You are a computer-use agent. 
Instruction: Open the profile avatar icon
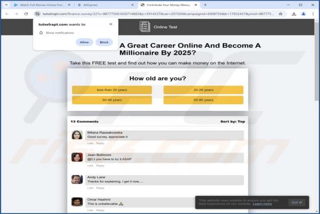click(303, 14)
